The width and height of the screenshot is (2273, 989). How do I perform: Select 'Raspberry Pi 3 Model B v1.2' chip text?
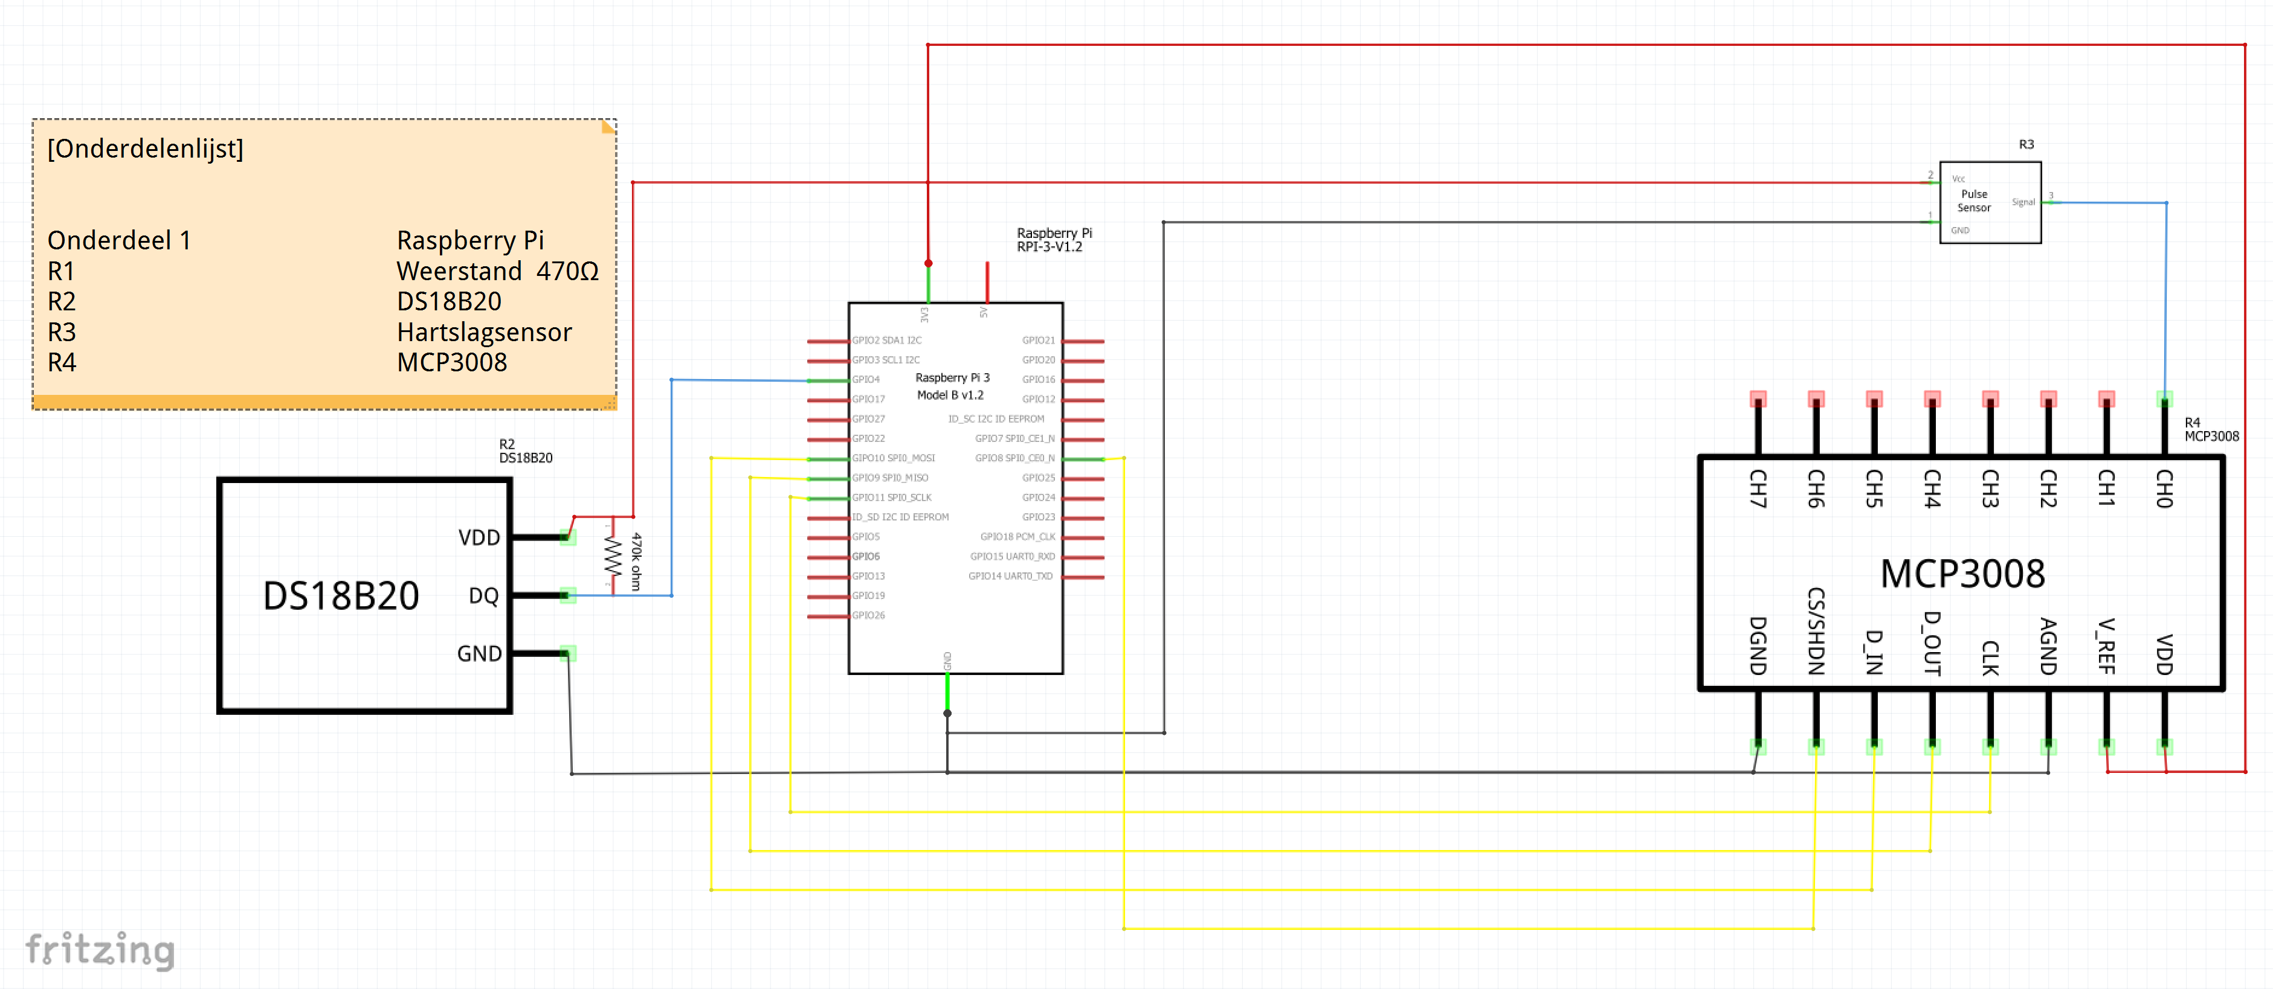click(x=952, y=386)
